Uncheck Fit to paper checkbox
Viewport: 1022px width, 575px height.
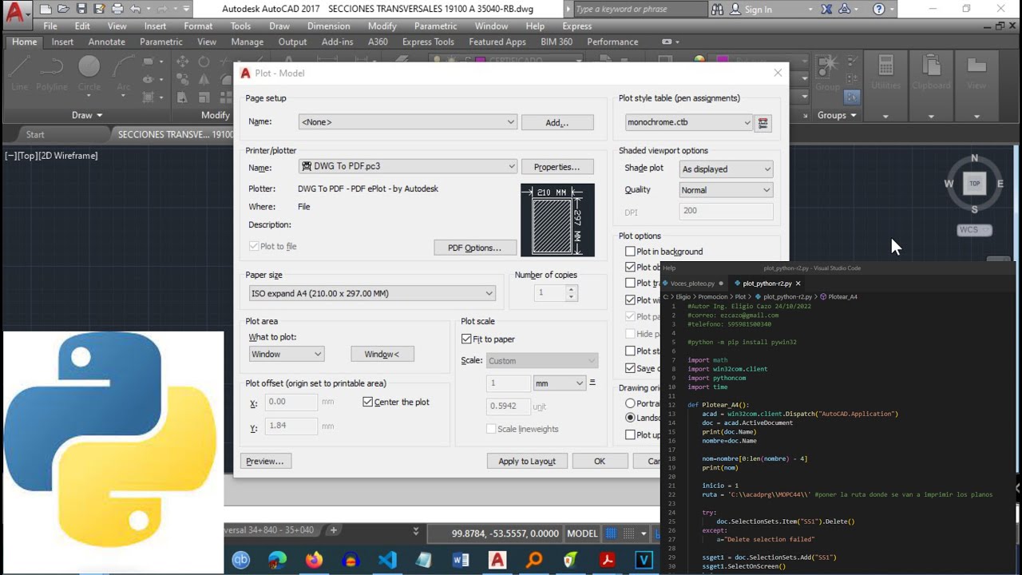tap(467, 339)
